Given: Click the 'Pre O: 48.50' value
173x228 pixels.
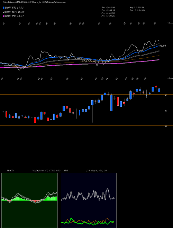Looking at the screenshot, I should pos(108,8).
